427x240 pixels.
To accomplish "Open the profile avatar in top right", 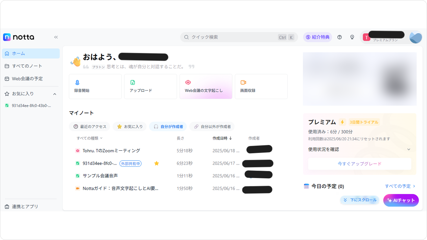I will (x=416, y=37).
